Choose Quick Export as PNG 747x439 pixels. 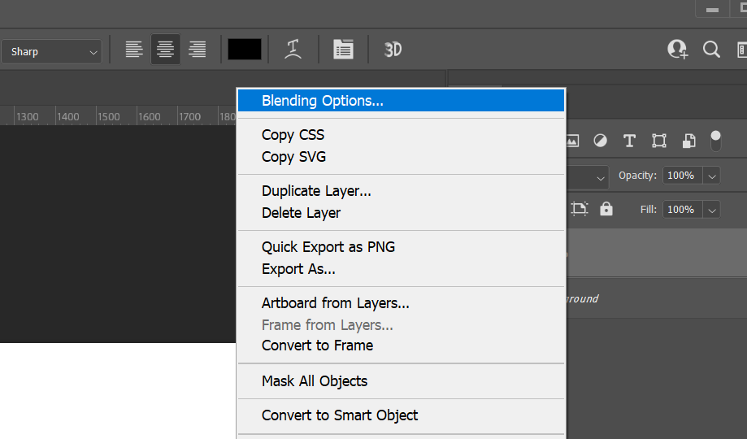(328, 247)
